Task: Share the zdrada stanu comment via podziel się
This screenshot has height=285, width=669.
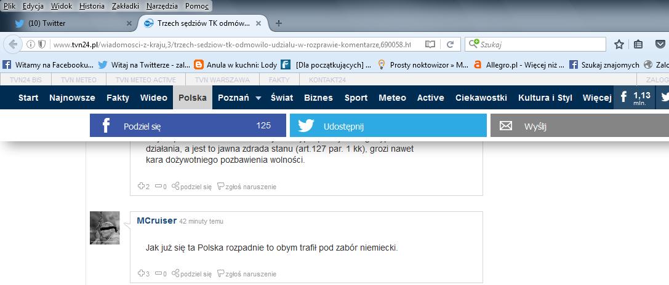Action: click(x=191, y=187)
